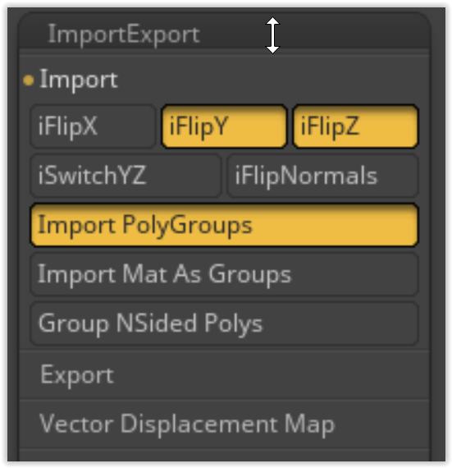Turn off the iFlipZ switch
The width and height of the screenshot is (452, 468).
(x=356, y=126)
